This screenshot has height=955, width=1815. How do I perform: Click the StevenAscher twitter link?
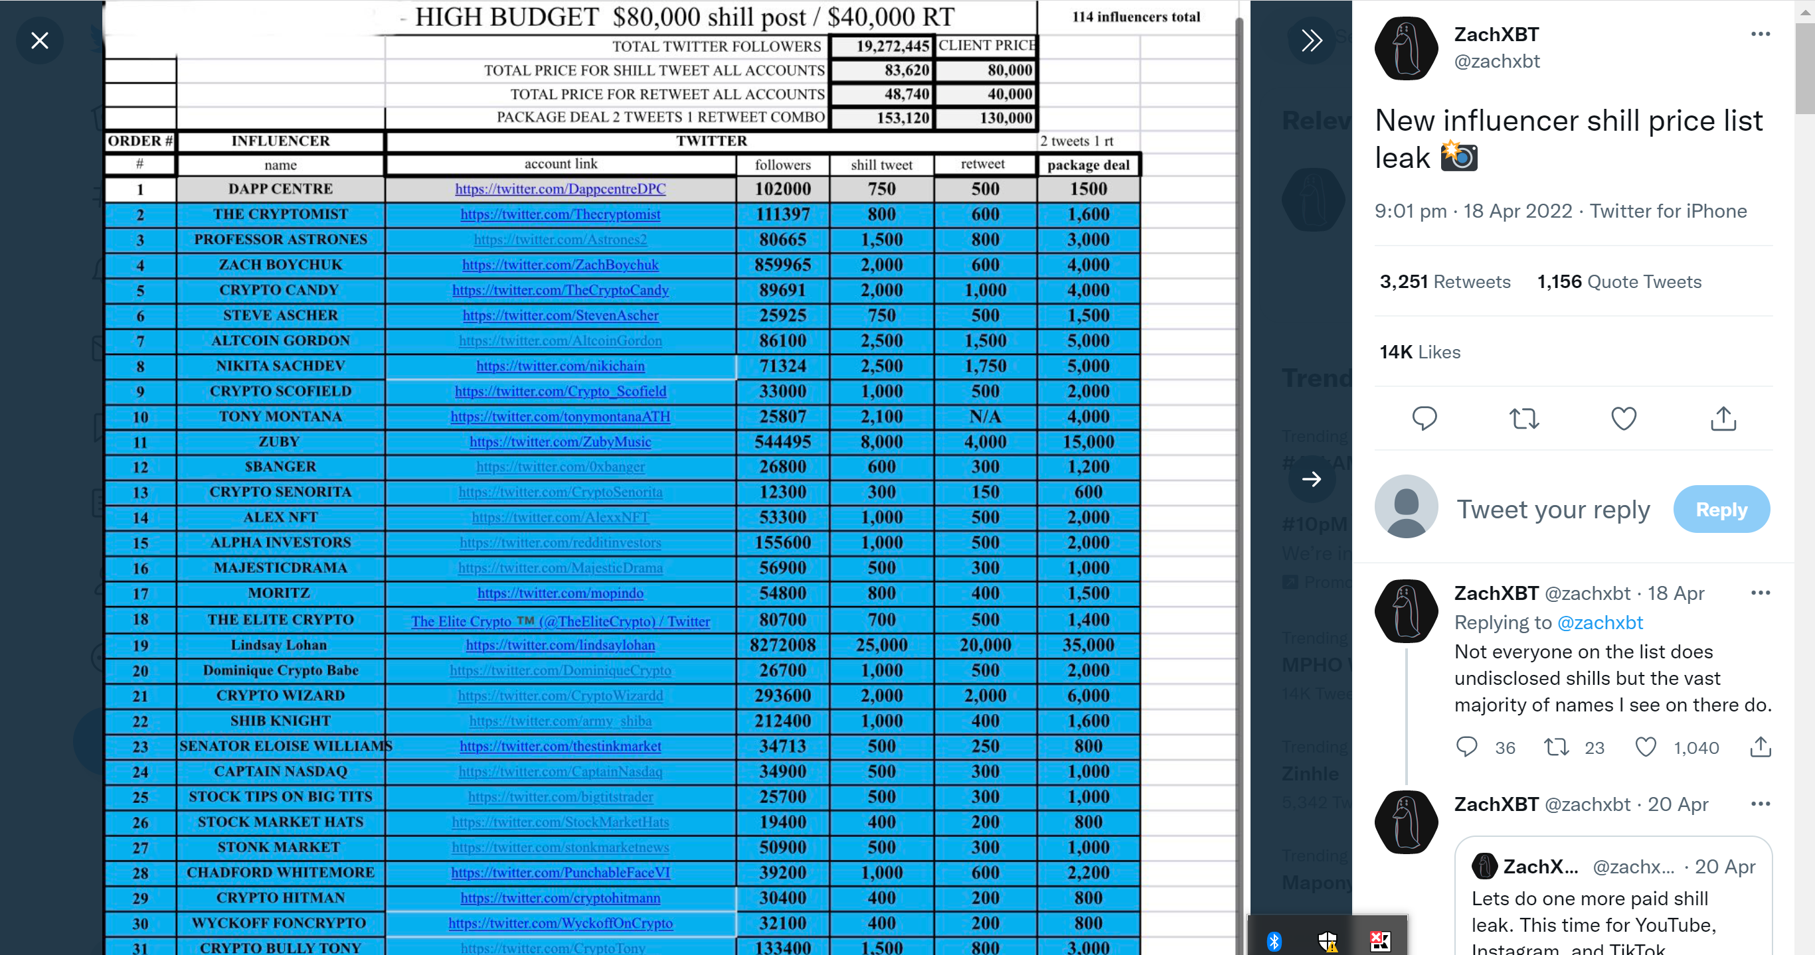(x=560, y=315)
